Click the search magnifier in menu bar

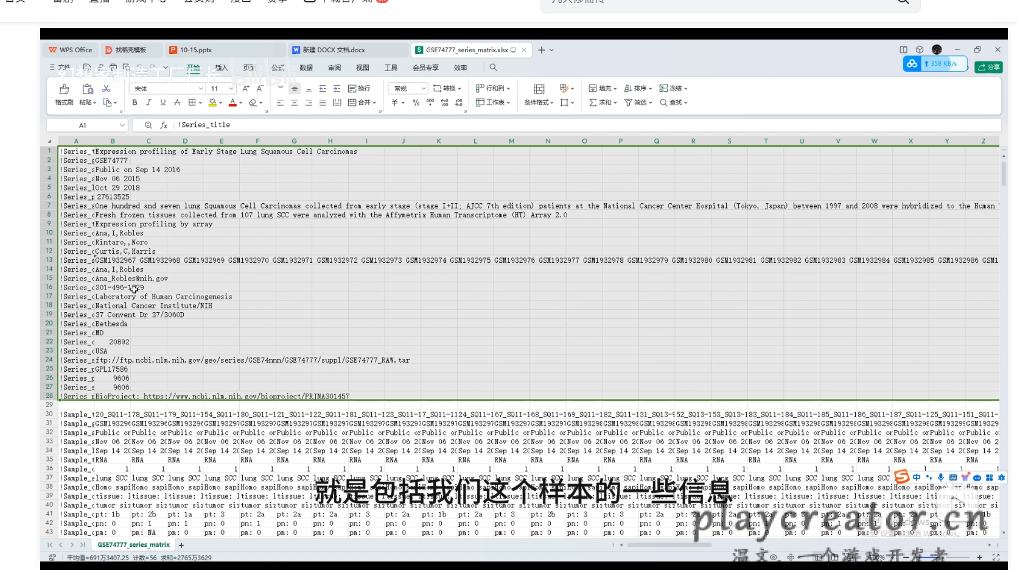click(x=493, y=68)
